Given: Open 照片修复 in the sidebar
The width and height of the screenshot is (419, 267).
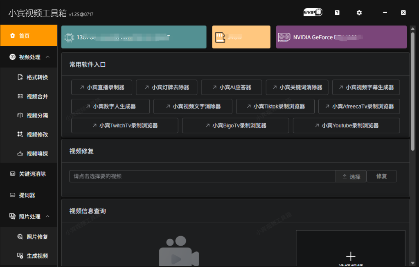Looking at the screenshot, I should point(29,237).
